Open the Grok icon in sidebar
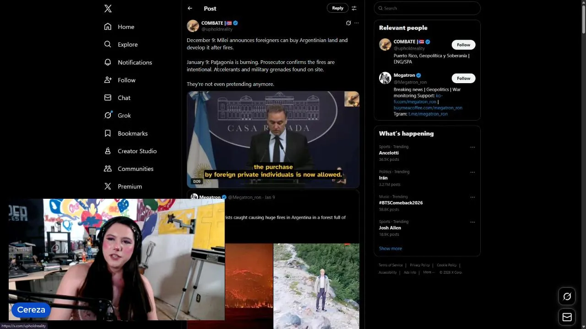This screenshot has height=329, width=586. pyautogui.click(x=108, y=115)
